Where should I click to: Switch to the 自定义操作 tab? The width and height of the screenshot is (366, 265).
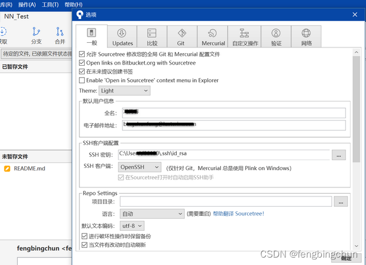coord(244,37)
